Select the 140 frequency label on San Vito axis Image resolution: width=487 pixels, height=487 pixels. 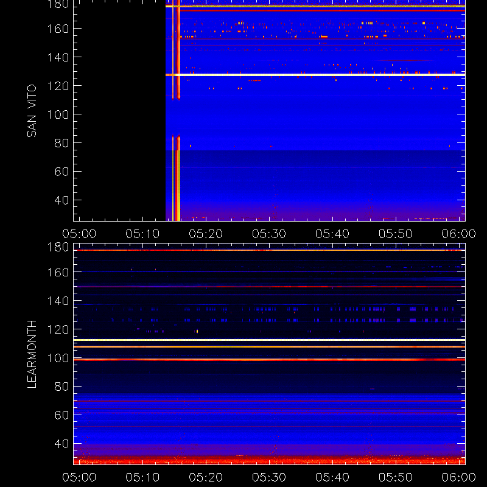tap(58, 57)
